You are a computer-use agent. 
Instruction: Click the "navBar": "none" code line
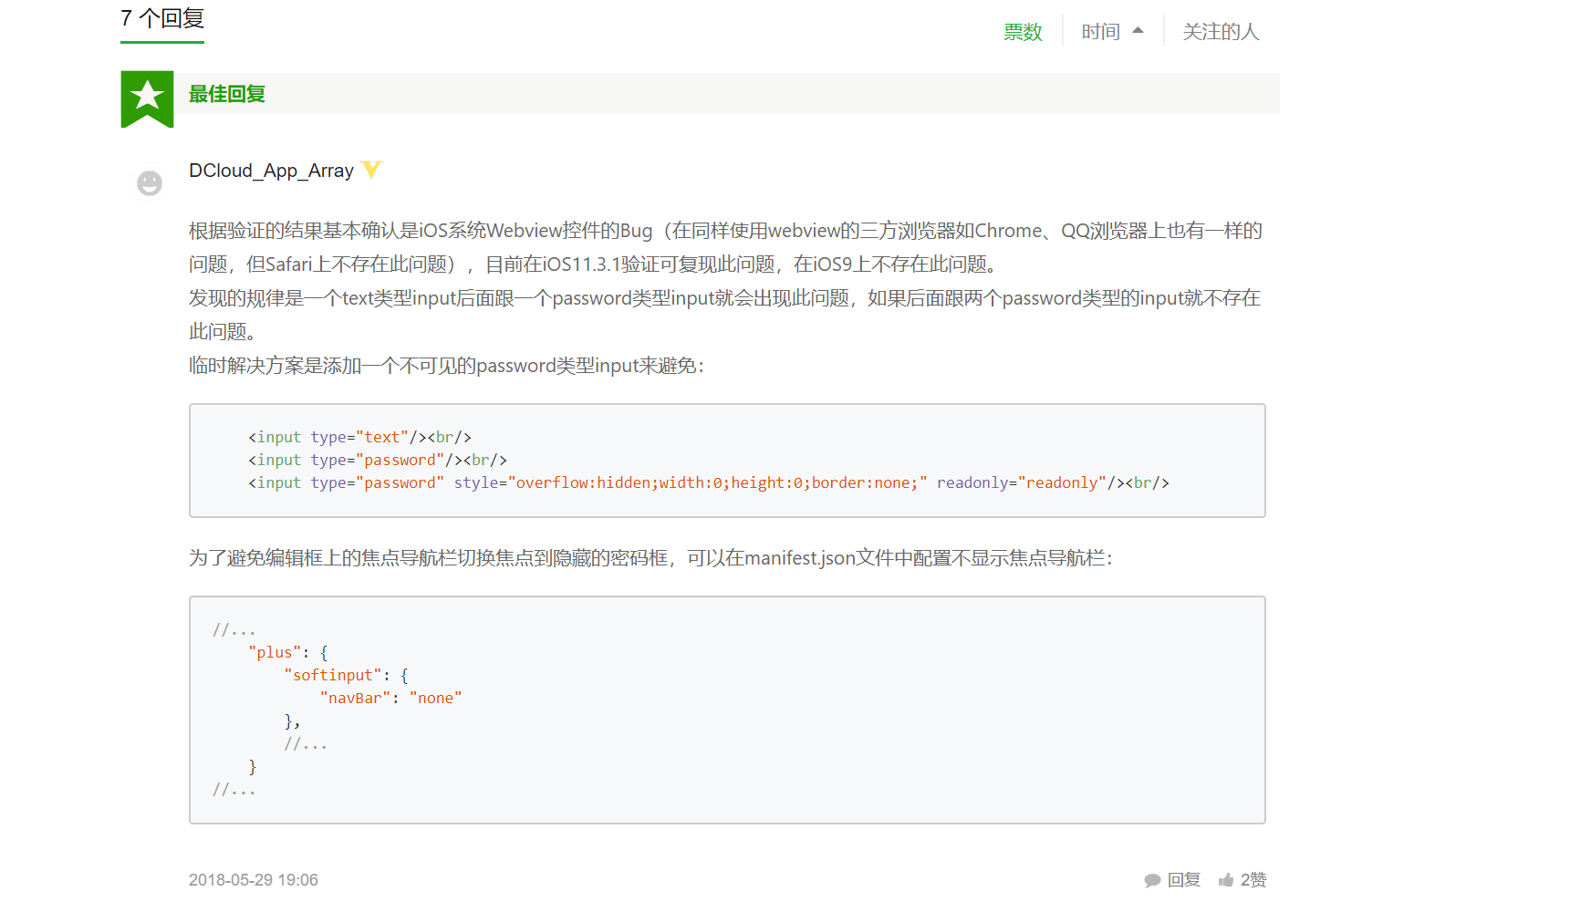point(390,698)
